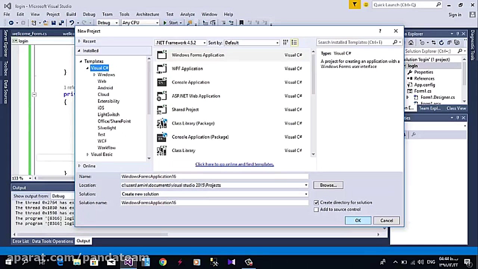478x269 pixels.
Task: Expand the Online templates section
Action: [79, 166]
